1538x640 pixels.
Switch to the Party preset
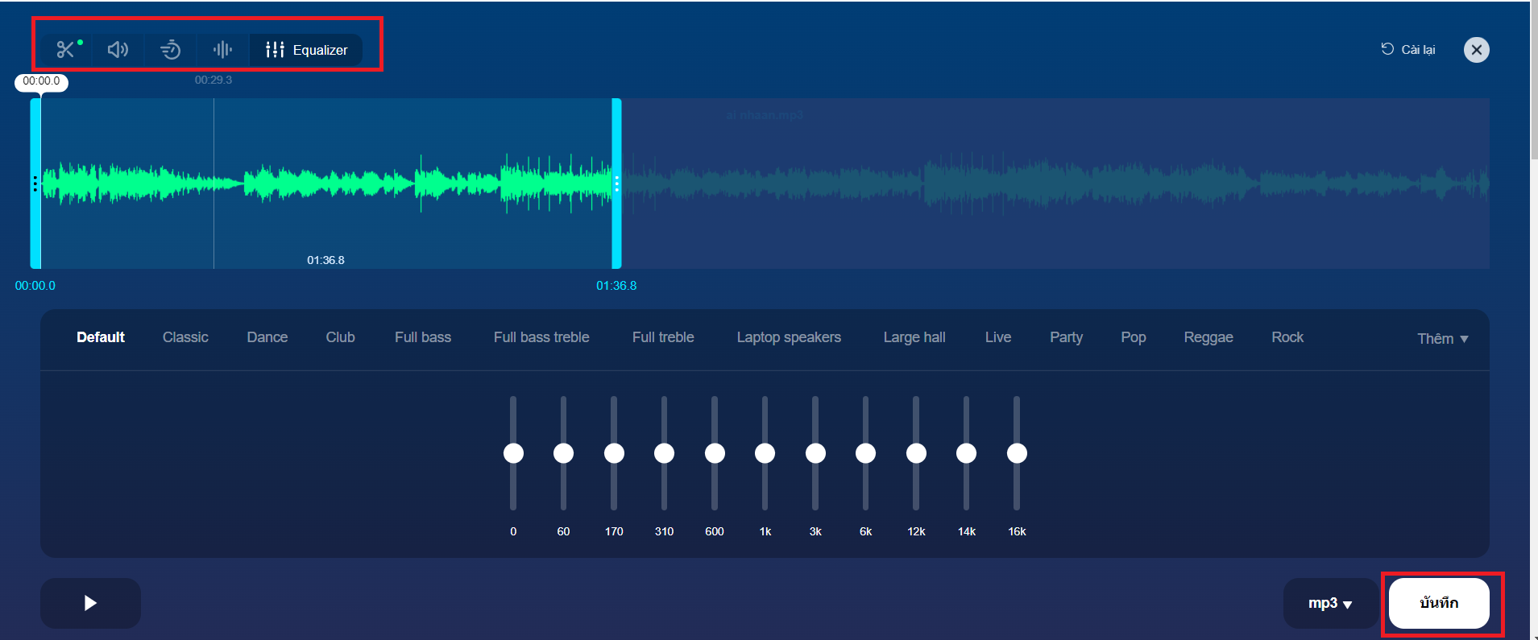(x=1066, y=337)
